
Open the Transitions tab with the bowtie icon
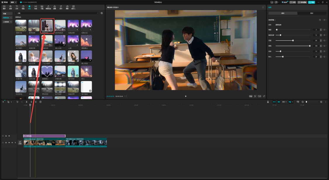[x=36, y=7]
